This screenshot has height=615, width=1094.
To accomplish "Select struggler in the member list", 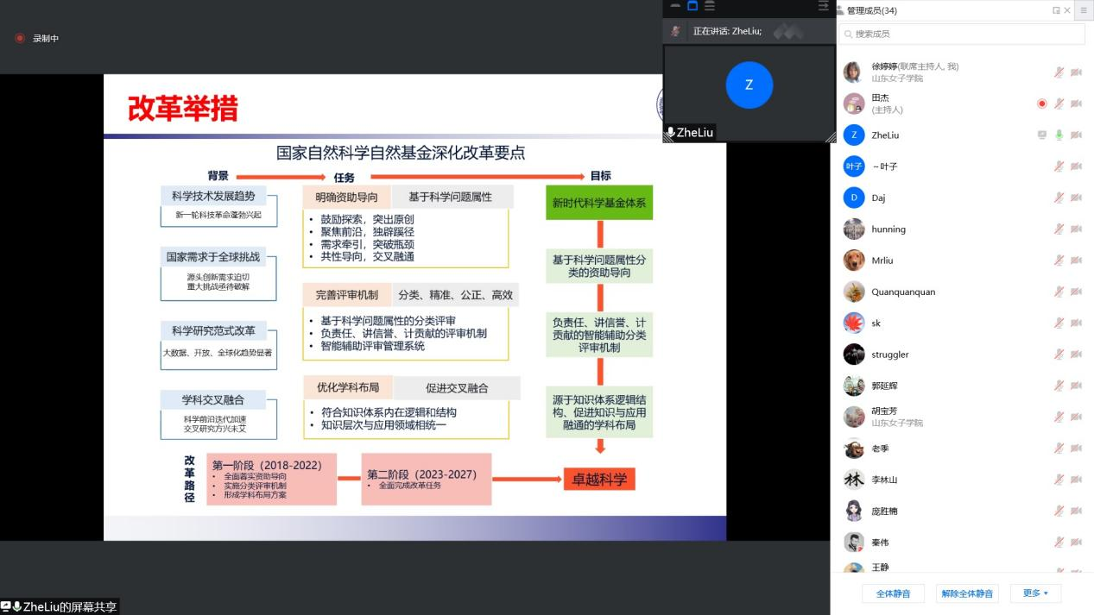I will pyautogui.click(x=889, y=355).
